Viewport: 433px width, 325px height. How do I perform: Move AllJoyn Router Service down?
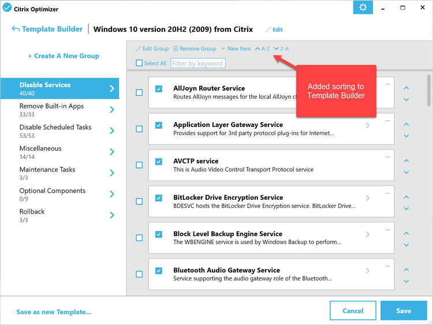tap(406, 99)
